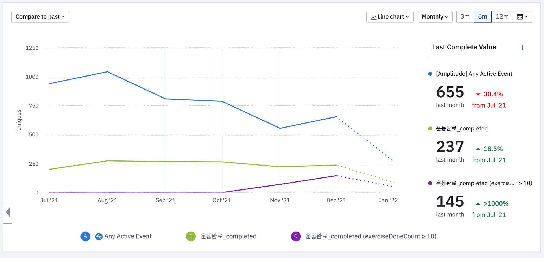Viewport: 544px width, 258px height.
Task: Click the collapse panel arrow on left edge
Action: (8, 212)
